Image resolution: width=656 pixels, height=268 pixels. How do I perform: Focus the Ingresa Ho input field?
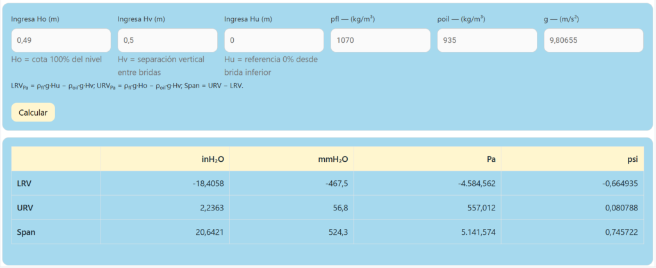click(x=61, y=40)
